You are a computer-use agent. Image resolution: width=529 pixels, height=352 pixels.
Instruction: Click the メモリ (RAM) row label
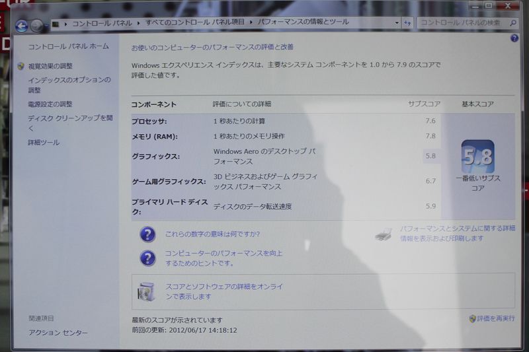(x=155, y=137)
